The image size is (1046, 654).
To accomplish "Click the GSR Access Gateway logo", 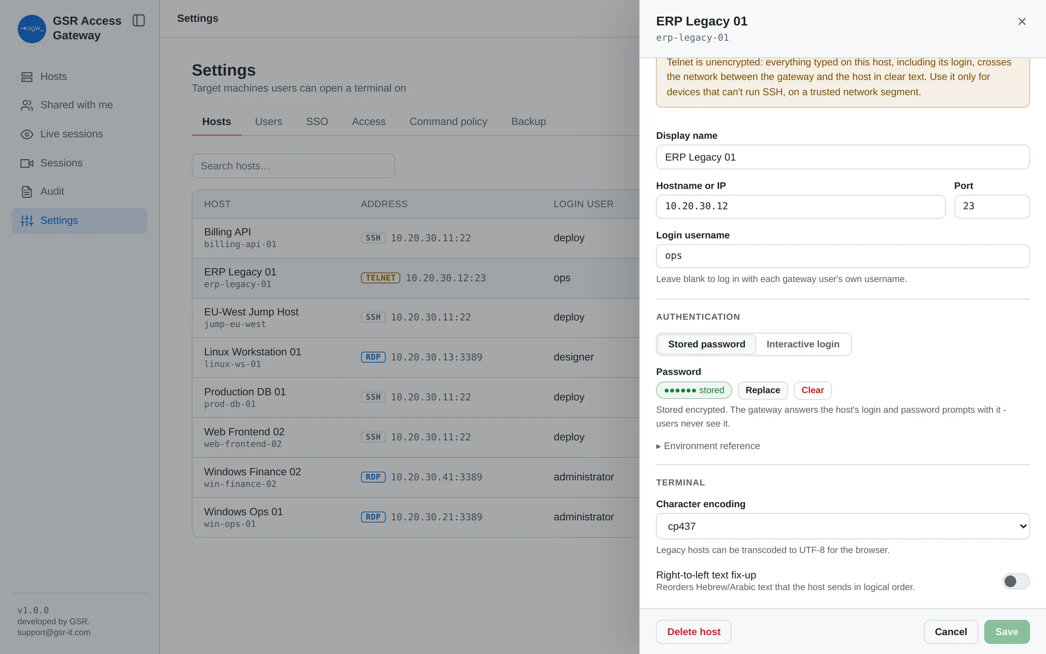I will click(x=32, y=29).
